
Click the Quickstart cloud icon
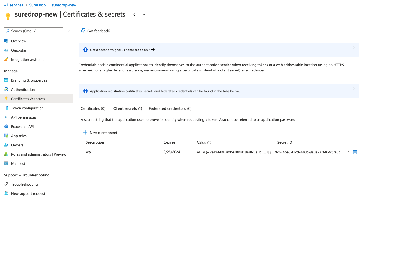point(6,50)
